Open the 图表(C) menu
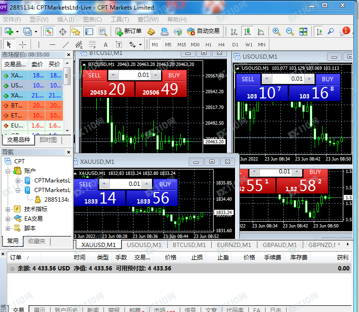This screenshot has width=359, height=312. pyautogui.click(x=92, y=20)
